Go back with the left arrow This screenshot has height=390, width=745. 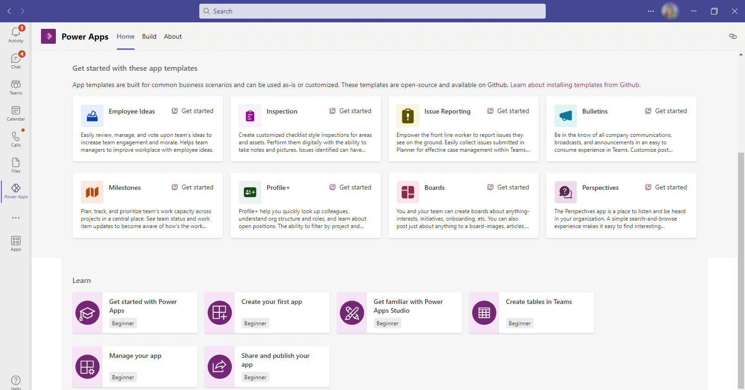pyautogui.click(x=9, y=11)
